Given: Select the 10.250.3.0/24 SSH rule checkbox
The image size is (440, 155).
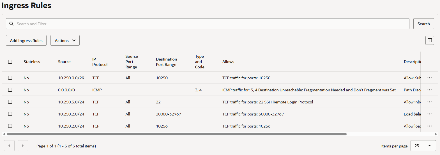Looking at the screenshot, I should coord(10,102).
